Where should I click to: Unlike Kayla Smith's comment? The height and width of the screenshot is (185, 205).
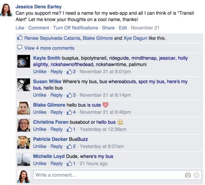pyautogui.click(x=40, y=72)
